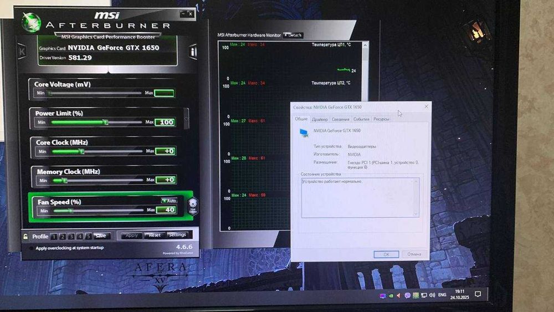This screenshot has width=554, height=312.
Task: Click the Fan Speed slider track
Action: pos(99,210)
